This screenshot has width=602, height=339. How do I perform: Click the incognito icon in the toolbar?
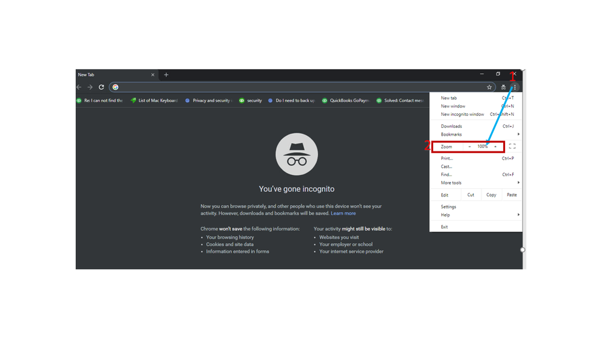pyautogui.click(x=503, y=87)
